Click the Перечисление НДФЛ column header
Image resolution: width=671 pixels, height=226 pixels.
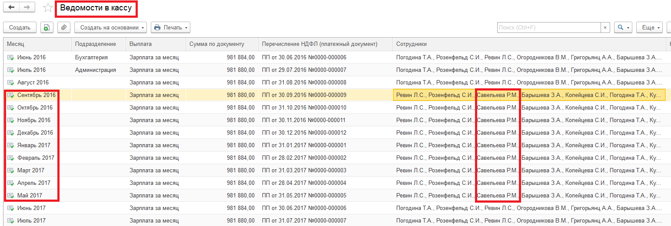[x=326, y=44]
